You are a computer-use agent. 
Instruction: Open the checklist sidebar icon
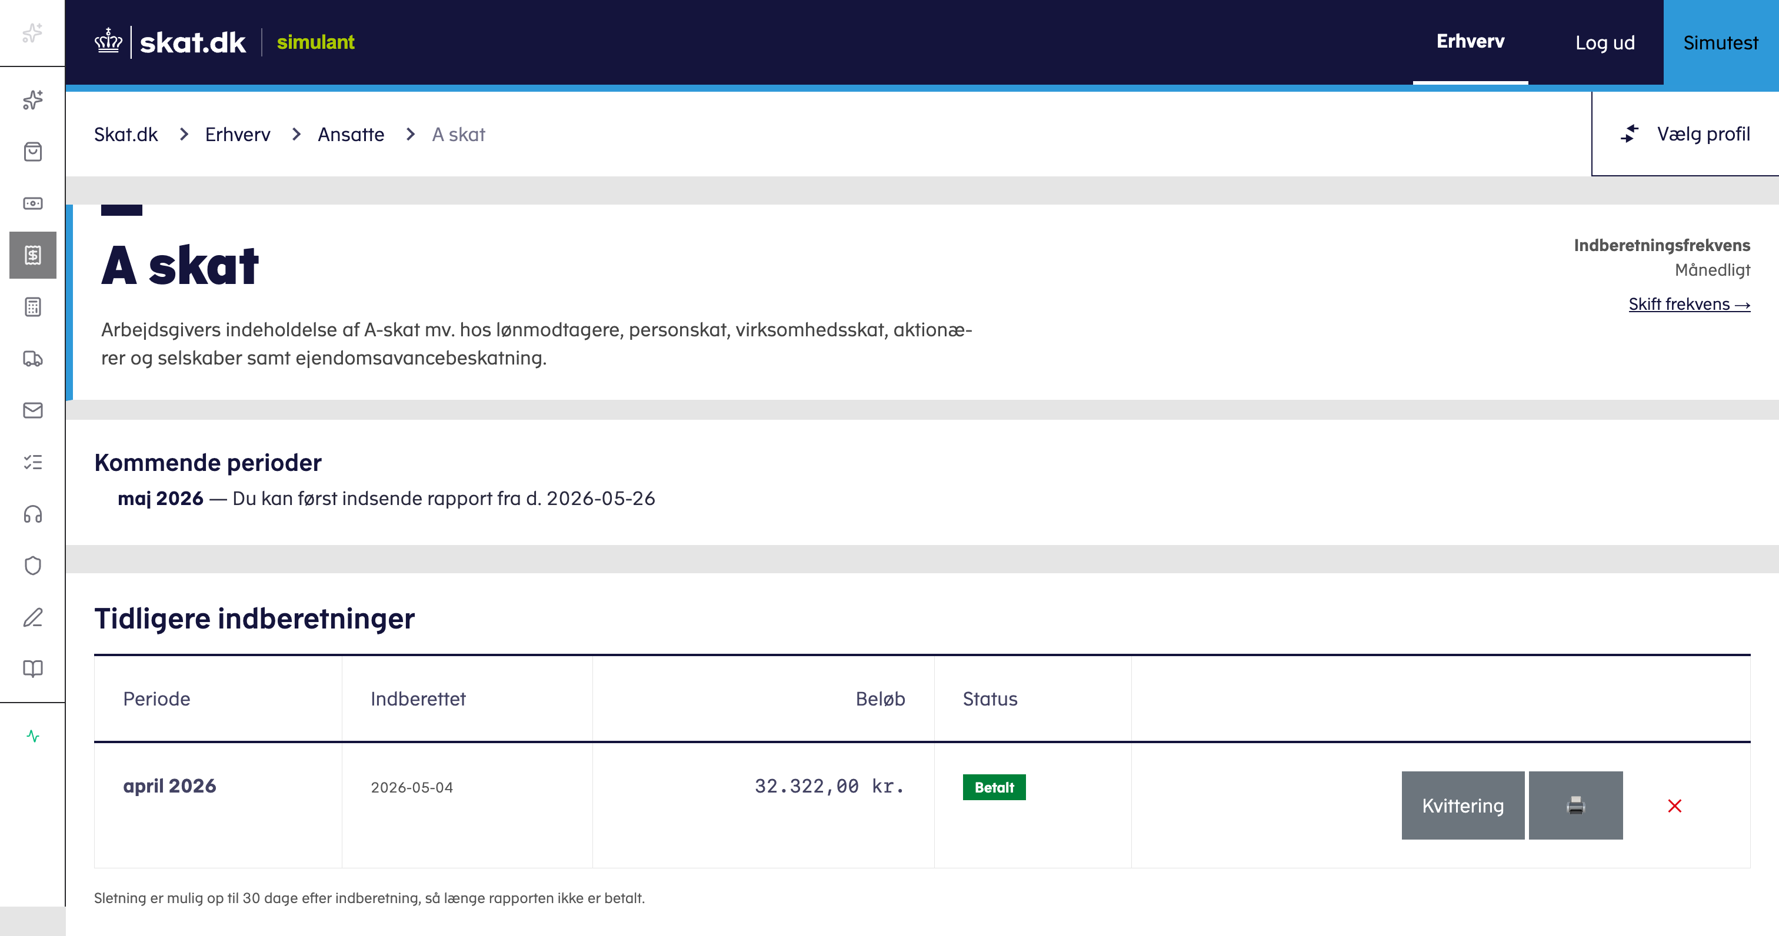32,463
